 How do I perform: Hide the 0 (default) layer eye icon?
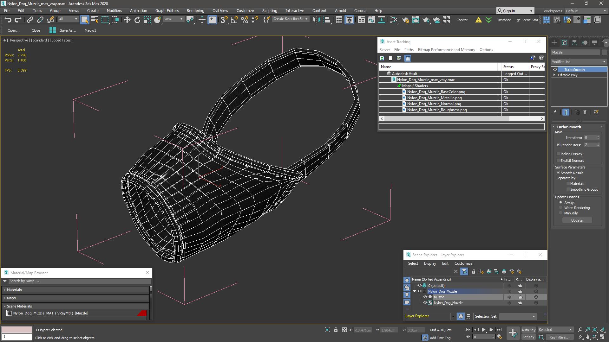(419, 286)
